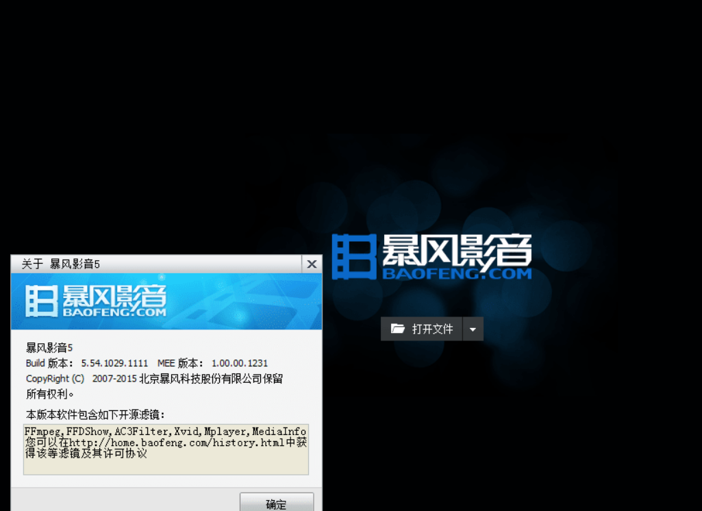Click the 暴风影音5 product name text
The width and height of the screenshot is (702, 511).
click(x=49, y=347)
